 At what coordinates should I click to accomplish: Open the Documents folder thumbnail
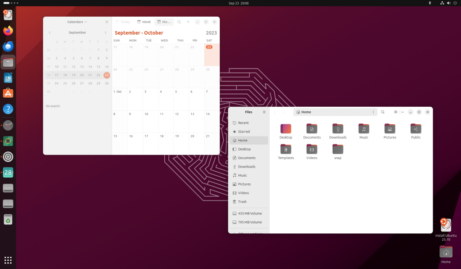pos(312,128)
